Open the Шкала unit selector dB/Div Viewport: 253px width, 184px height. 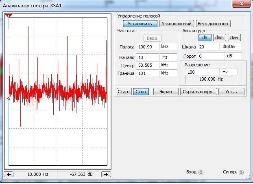pyautogui.click(x=231, y=47)
